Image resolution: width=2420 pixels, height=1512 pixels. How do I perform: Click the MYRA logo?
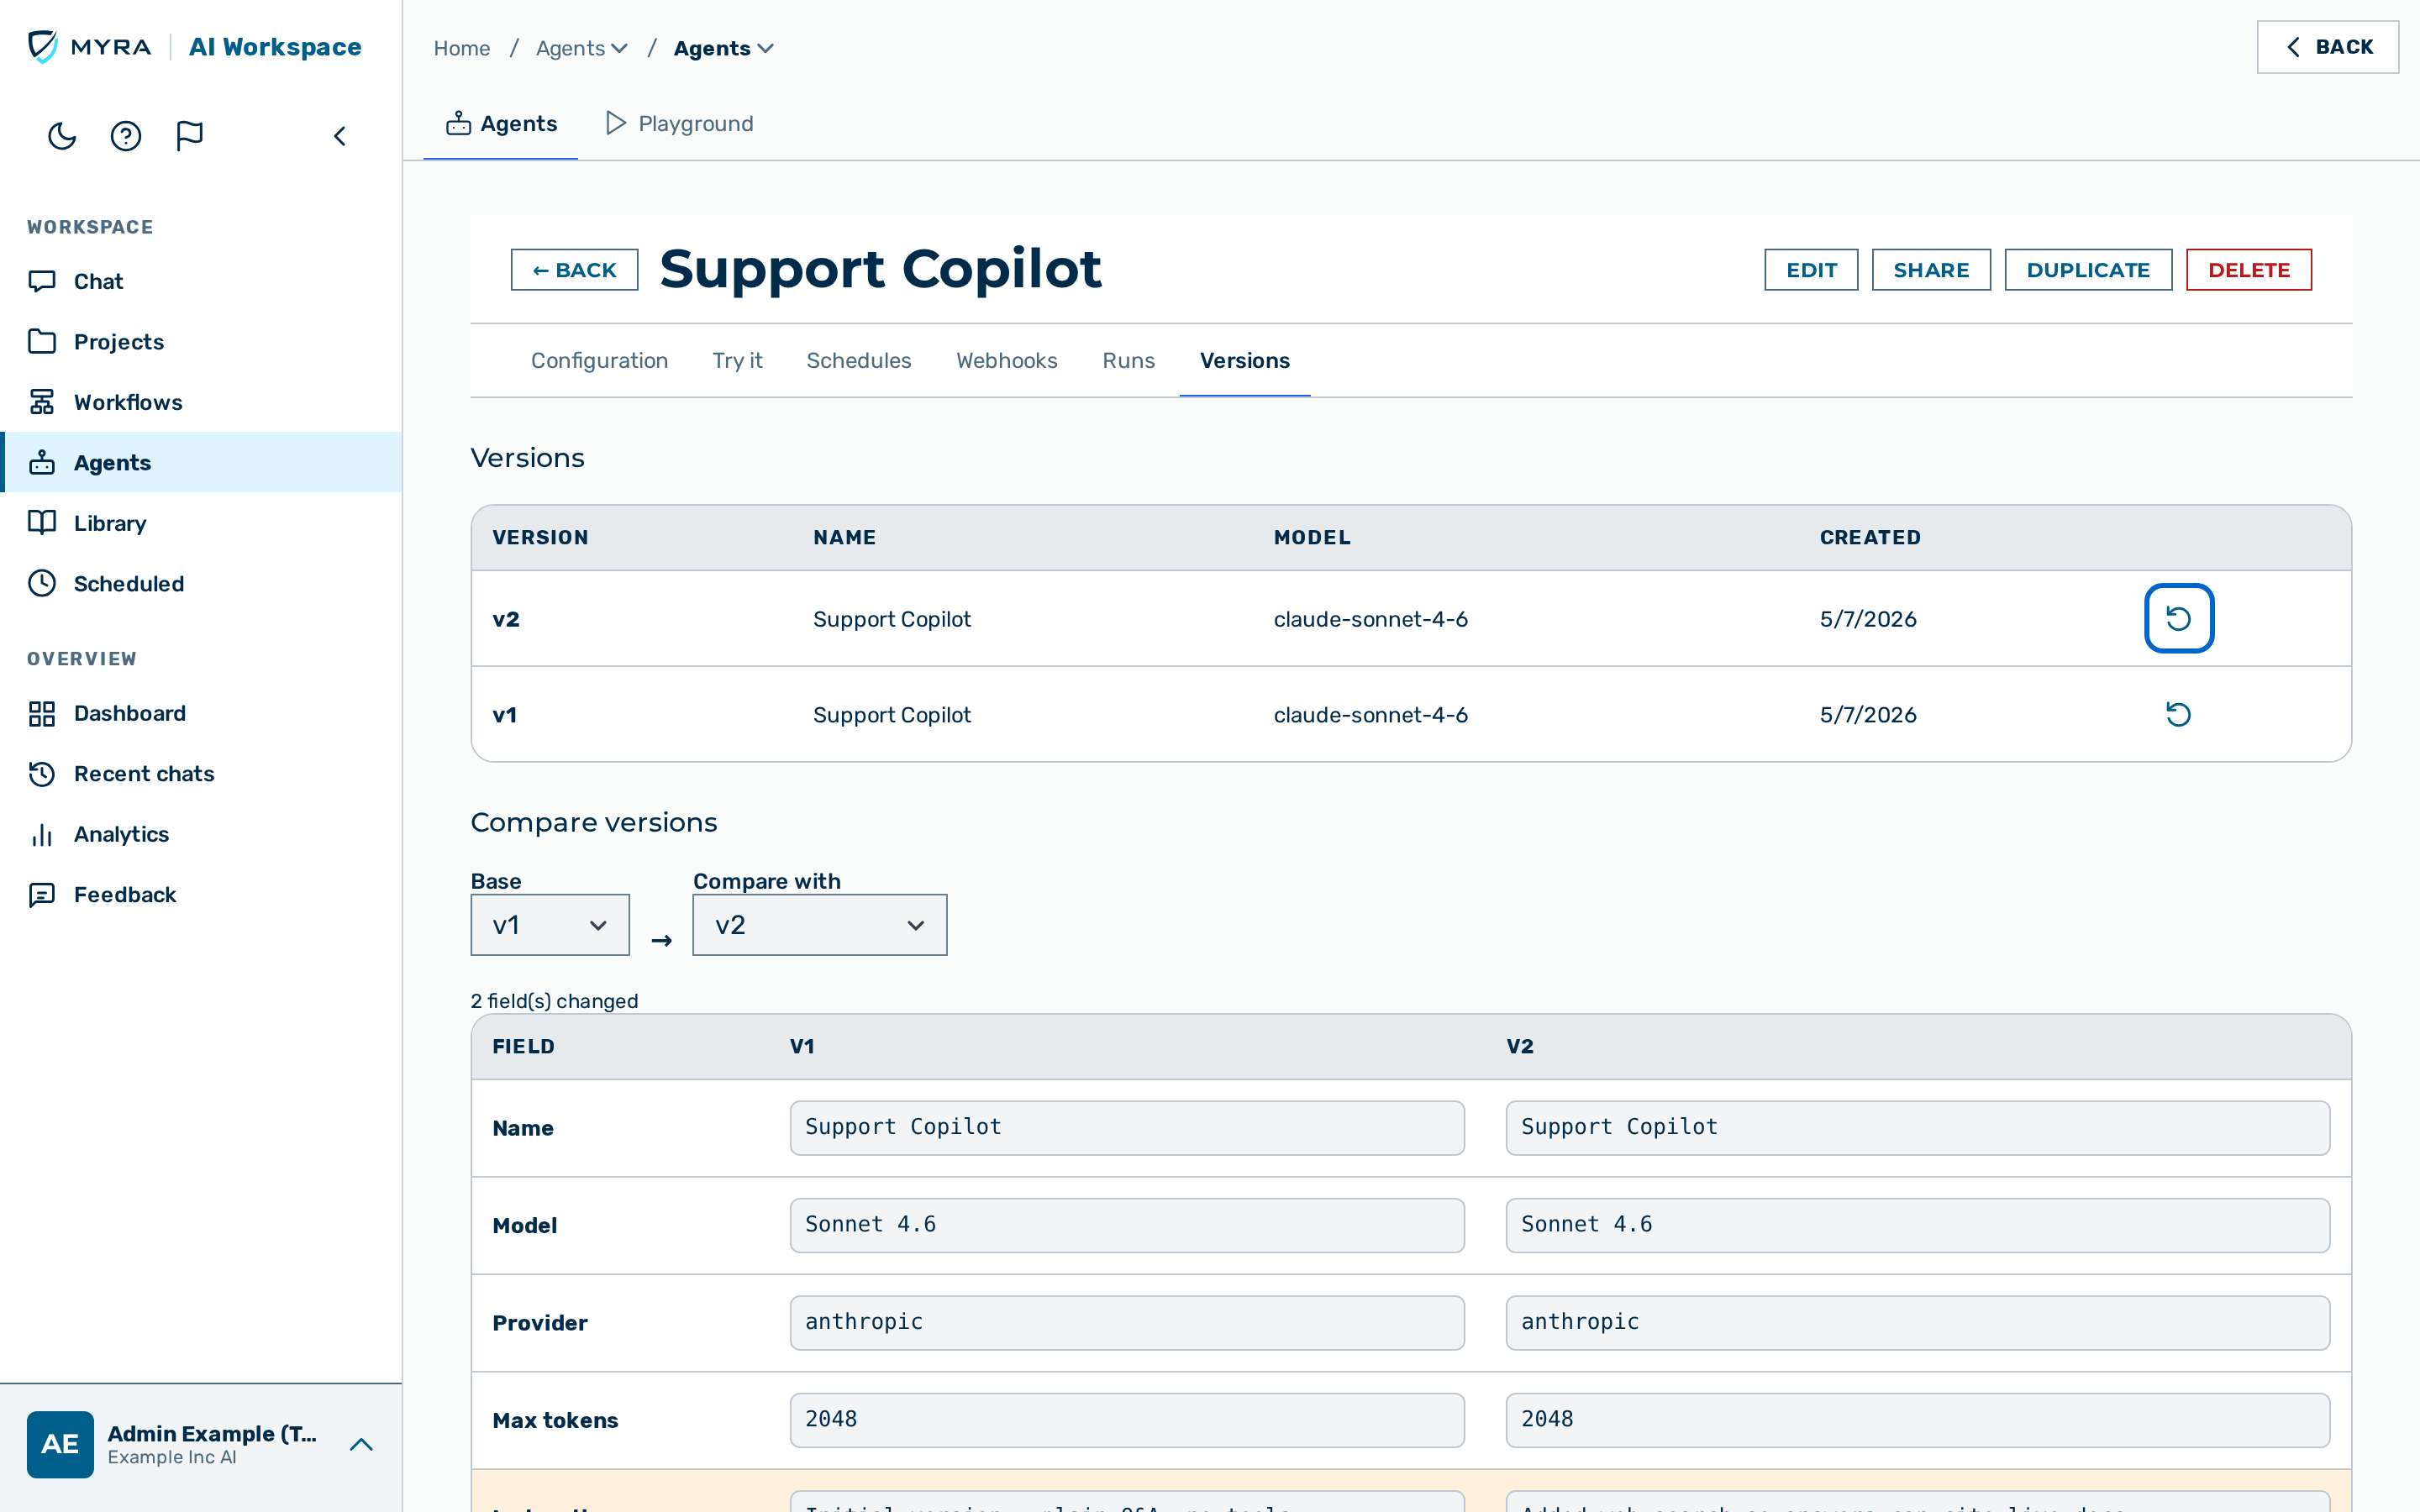point(90,47)
